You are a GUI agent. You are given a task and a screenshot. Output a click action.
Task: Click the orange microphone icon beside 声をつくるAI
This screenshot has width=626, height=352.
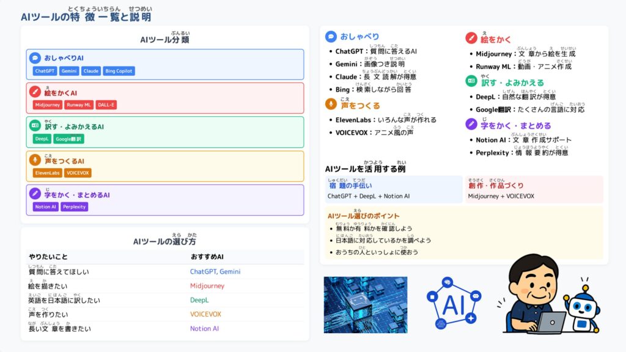35,160
